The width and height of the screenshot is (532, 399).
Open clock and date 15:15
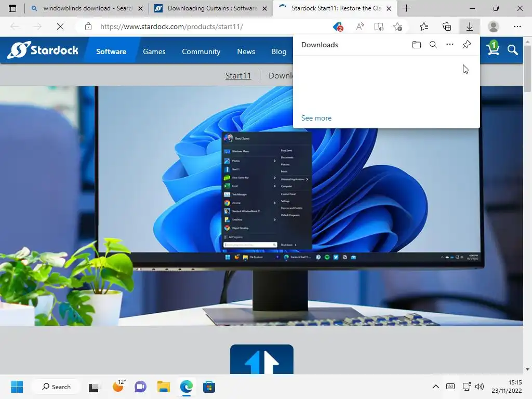point(507,387)
